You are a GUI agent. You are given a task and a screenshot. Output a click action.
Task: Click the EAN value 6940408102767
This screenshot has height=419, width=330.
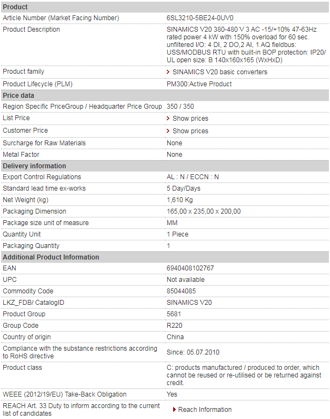tap(190, 268)
